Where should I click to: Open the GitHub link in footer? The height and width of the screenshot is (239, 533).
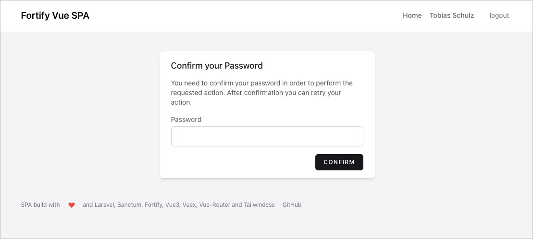[292, 205]
